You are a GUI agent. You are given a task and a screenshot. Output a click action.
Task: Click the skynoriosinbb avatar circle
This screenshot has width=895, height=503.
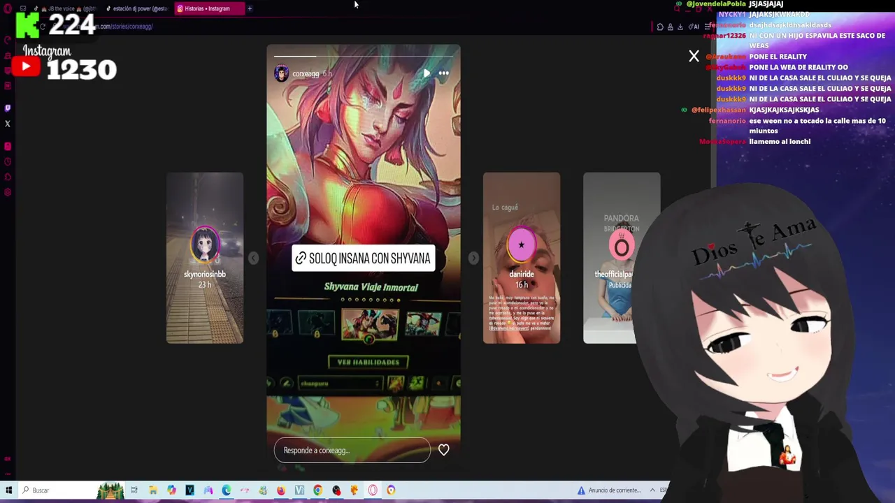click(x=205, y=245)
